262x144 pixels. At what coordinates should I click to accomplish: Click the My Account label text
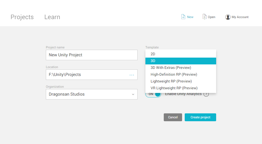[x=240, y=17]
